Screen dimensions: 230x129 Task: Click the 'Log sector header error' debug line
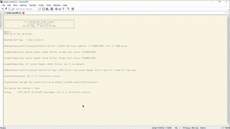click(x=70, y=70)
